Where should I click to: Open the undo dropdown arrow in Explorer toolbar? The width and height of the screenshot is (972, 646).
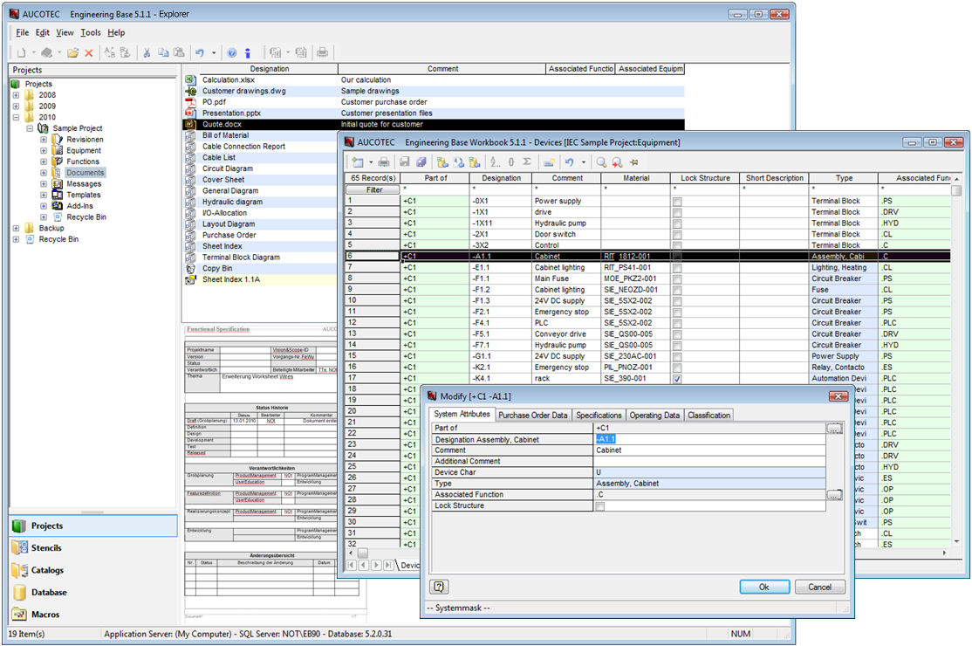point(214,53)
